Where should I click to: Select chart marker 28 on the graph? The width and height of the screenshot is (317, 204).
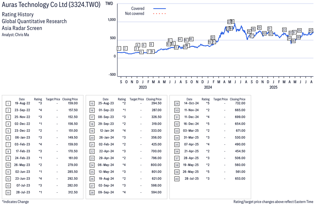pyautogui.click(x=253, y=29)
